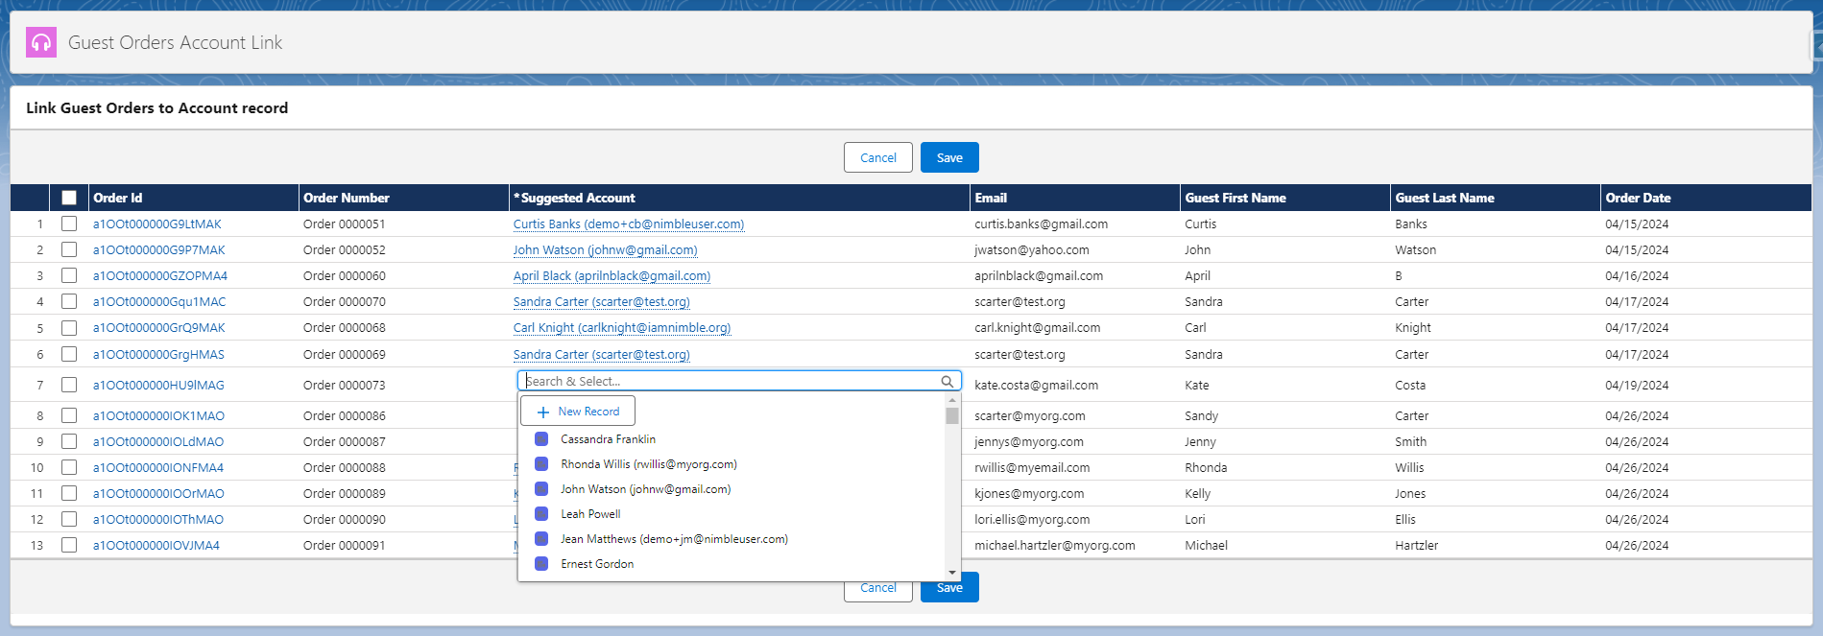The width and height of the screenshot is (1823, 636).
Task: Focus the Search & Select input field
Action: (x=730, y=382)
